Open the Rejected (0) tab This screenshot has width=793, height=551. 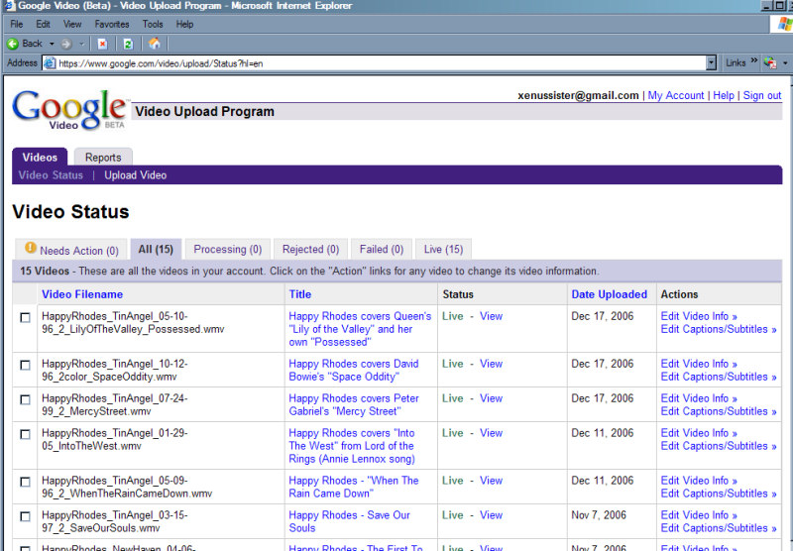[310, 249]
